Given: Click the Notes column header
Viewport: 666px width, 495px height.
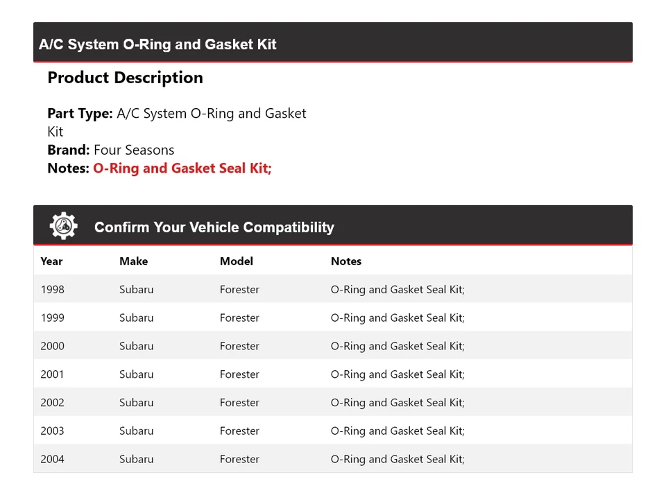Looking at the screenshot, I should 346,261.
